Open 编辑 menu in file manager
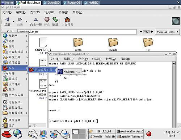Image resolution: width=181 pixels, height=140 pixels. coord(21,12)
